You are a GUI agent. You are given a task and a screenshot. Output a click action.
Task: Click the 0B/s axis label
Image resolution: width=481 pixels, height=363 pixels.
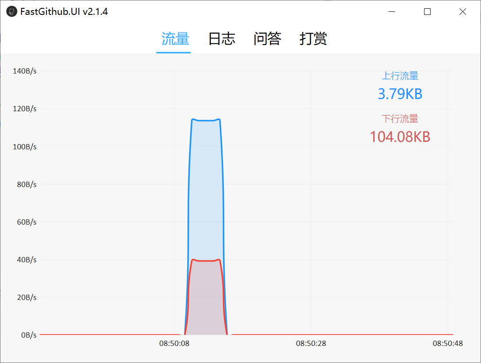(x=29, y=335)
